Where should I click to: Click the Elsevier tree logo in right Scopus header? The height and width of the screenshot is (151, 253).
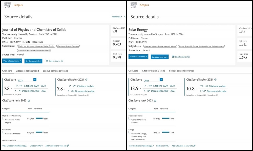pos(134,5)
